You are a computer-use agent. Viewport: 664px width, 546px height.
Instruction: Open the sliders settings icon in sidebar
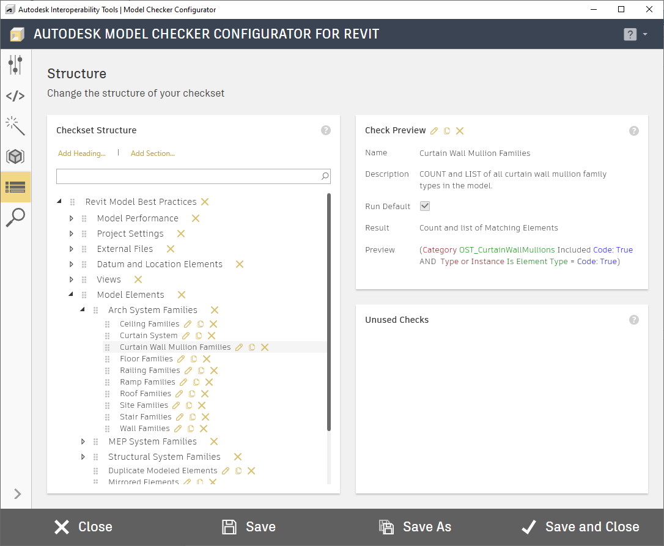pyautogui.click(x=15, y=65)
